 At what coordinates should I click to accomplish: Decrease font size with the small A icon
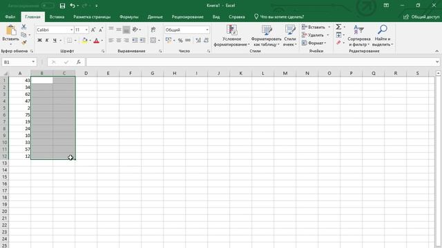pos(101,30)
